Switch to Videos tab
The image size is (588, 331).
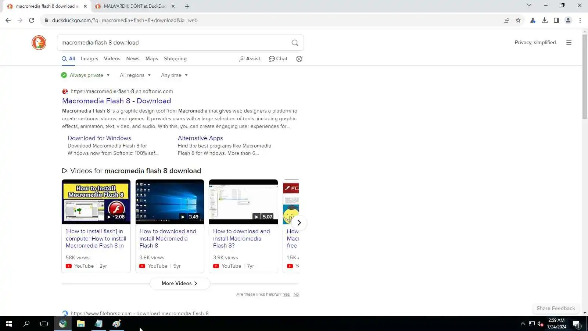point(112,59)
